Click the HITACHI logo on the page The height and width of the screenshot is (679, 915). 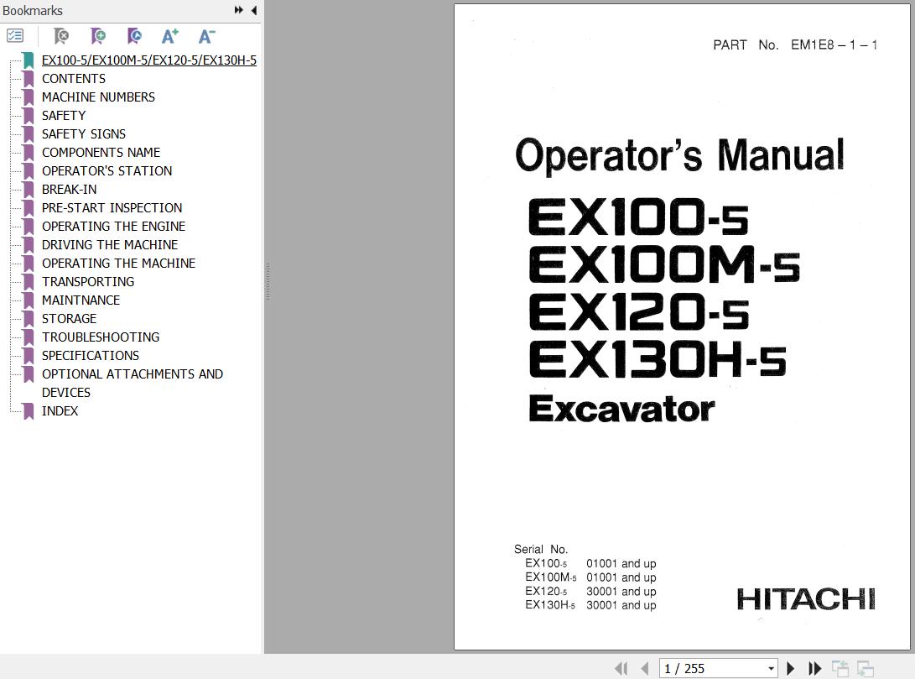pos(806,599)
